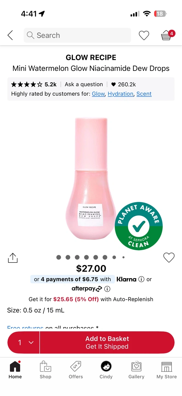Screen dimensions: 182x396
Task: Go to the Home tab
Action: (15, 370)
